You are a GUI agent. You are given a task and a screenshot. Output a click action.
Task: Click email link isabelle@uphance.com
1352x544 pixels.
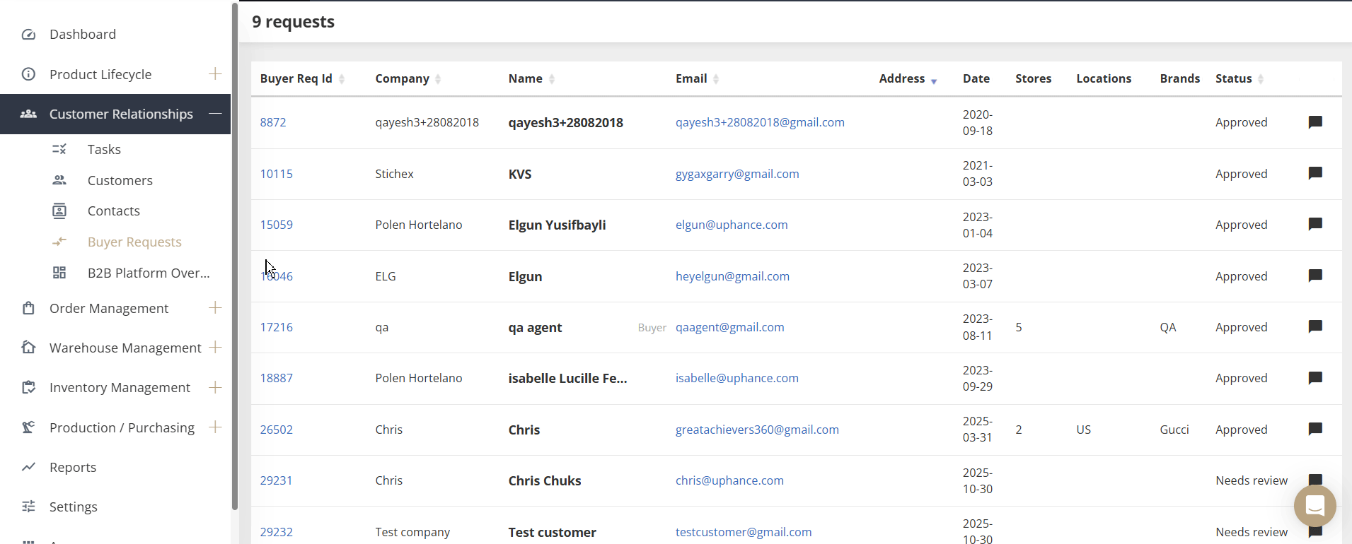pos(736,378)
